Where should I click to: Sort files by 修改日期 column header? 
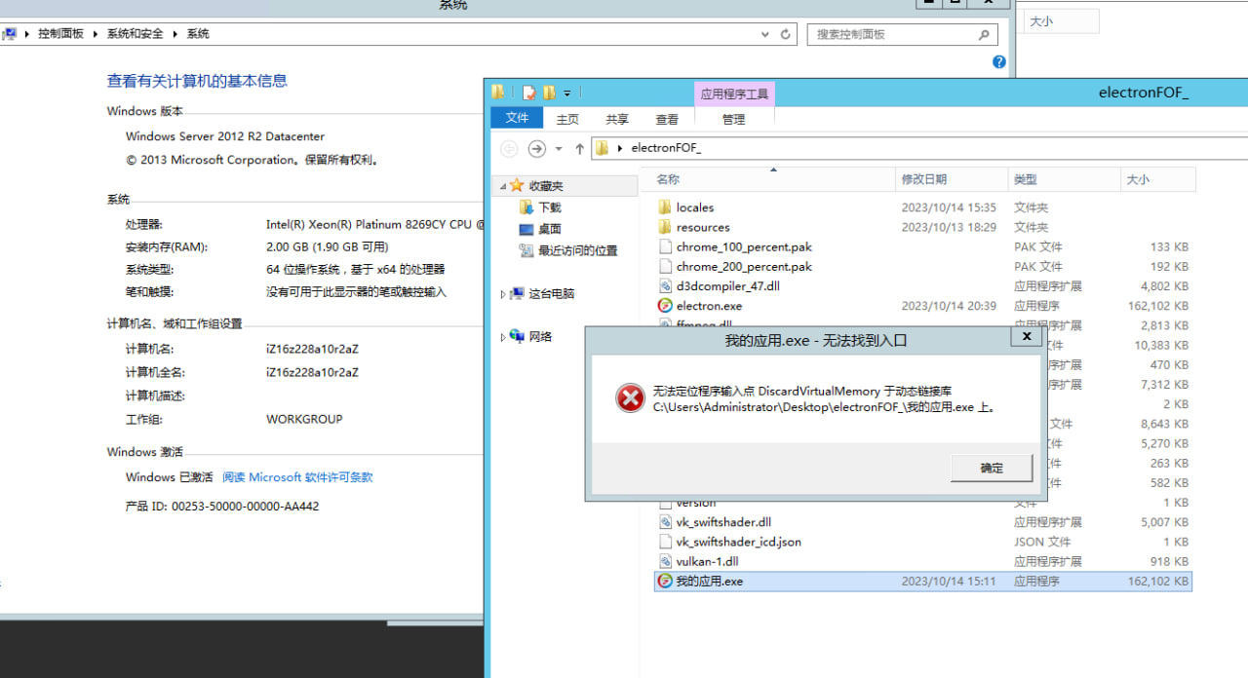pyautogui.click(x=952, y=179)
